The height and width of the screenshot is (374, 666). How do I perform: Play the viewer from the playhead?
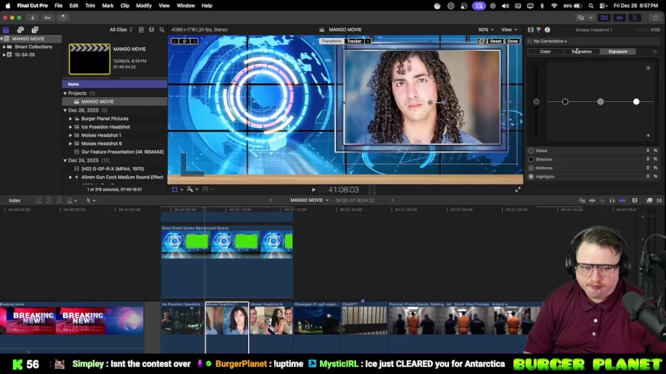[313, 190]
